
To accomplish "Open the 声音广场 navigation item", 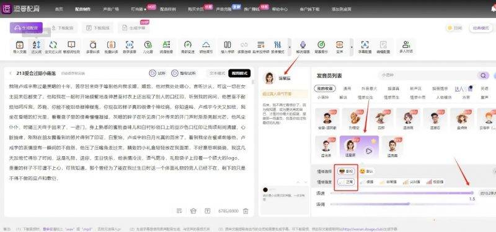I will (111, 9).
